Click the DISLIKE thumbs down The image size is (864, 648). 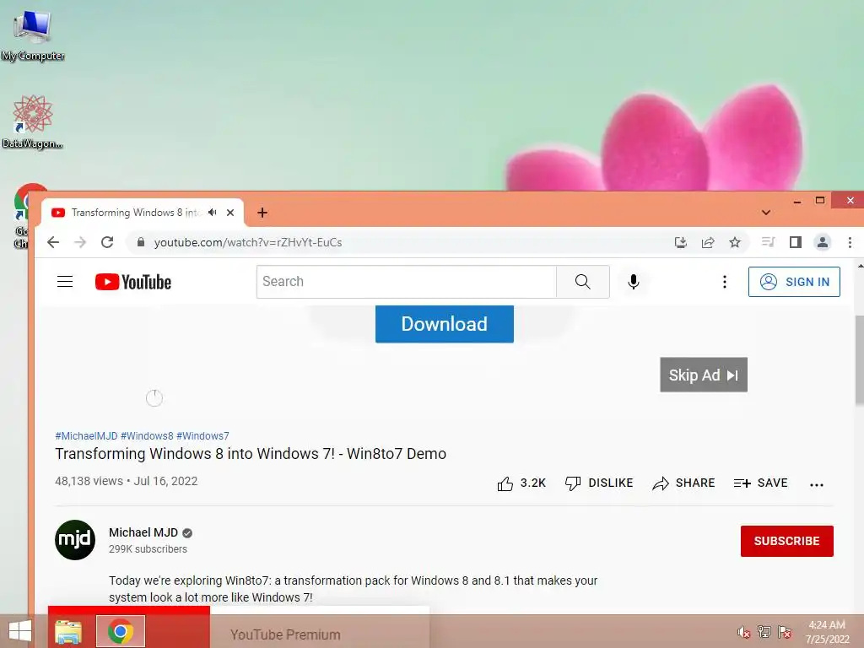pyautogui.click(x=599, y=483)
